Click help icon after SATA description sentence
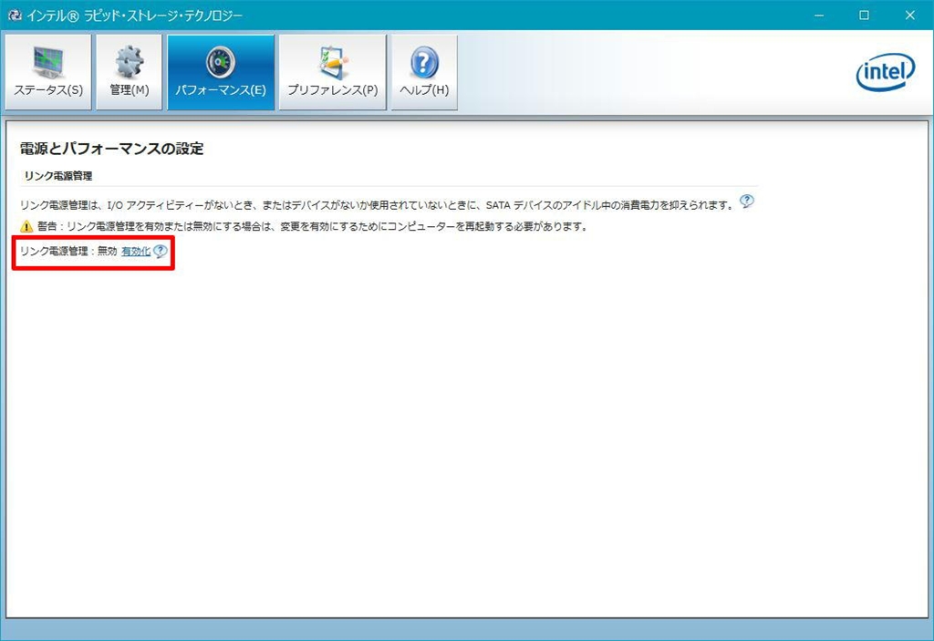The image size is (934, 641). point(746,202)
